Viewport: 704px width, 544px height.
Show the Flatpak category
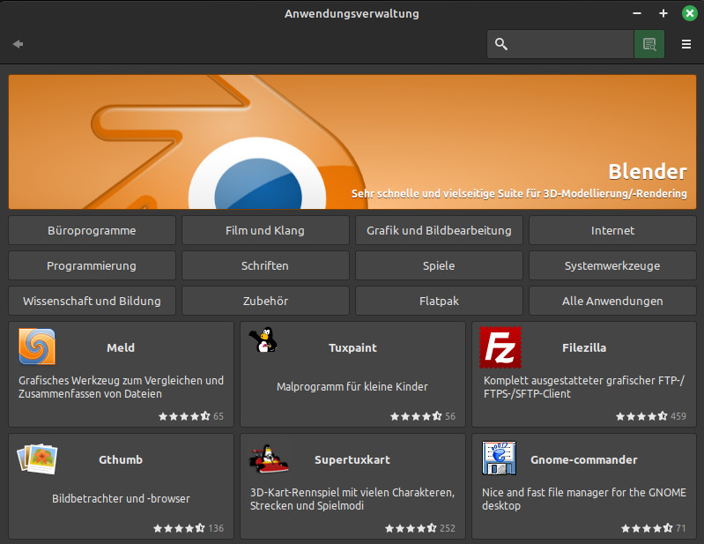439,301
